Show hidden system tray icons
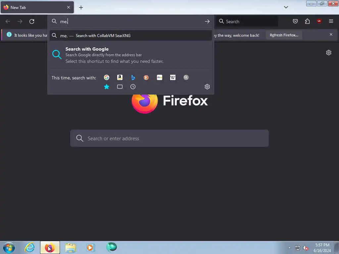This screenshot has width=339, height=254. pyautogui.click(x=289, y=248)
